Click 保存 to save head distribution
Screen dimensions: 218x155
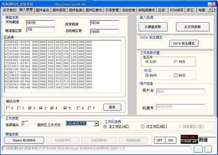tap(112, 107)
